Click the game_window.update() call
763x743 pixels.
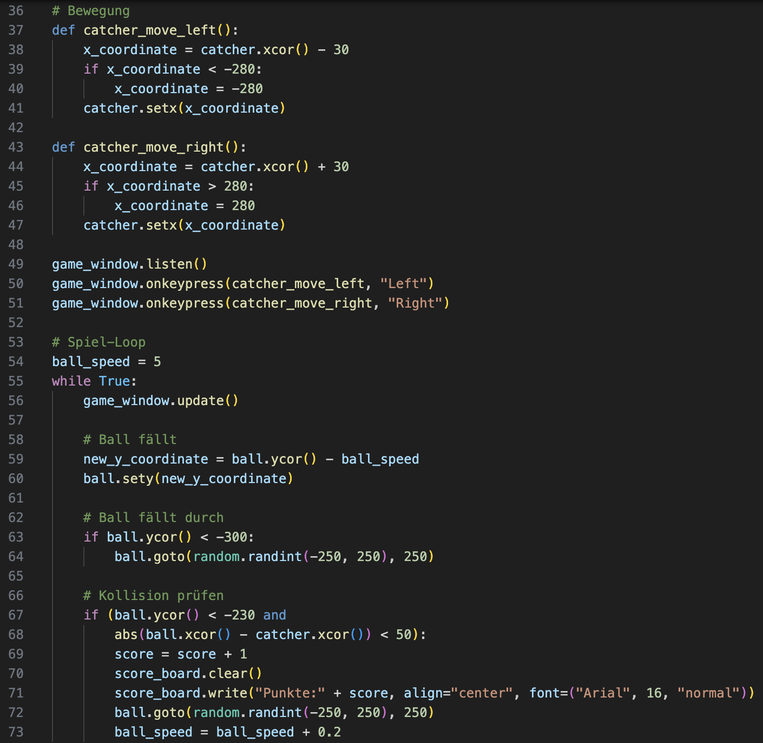tap(160, 401)
